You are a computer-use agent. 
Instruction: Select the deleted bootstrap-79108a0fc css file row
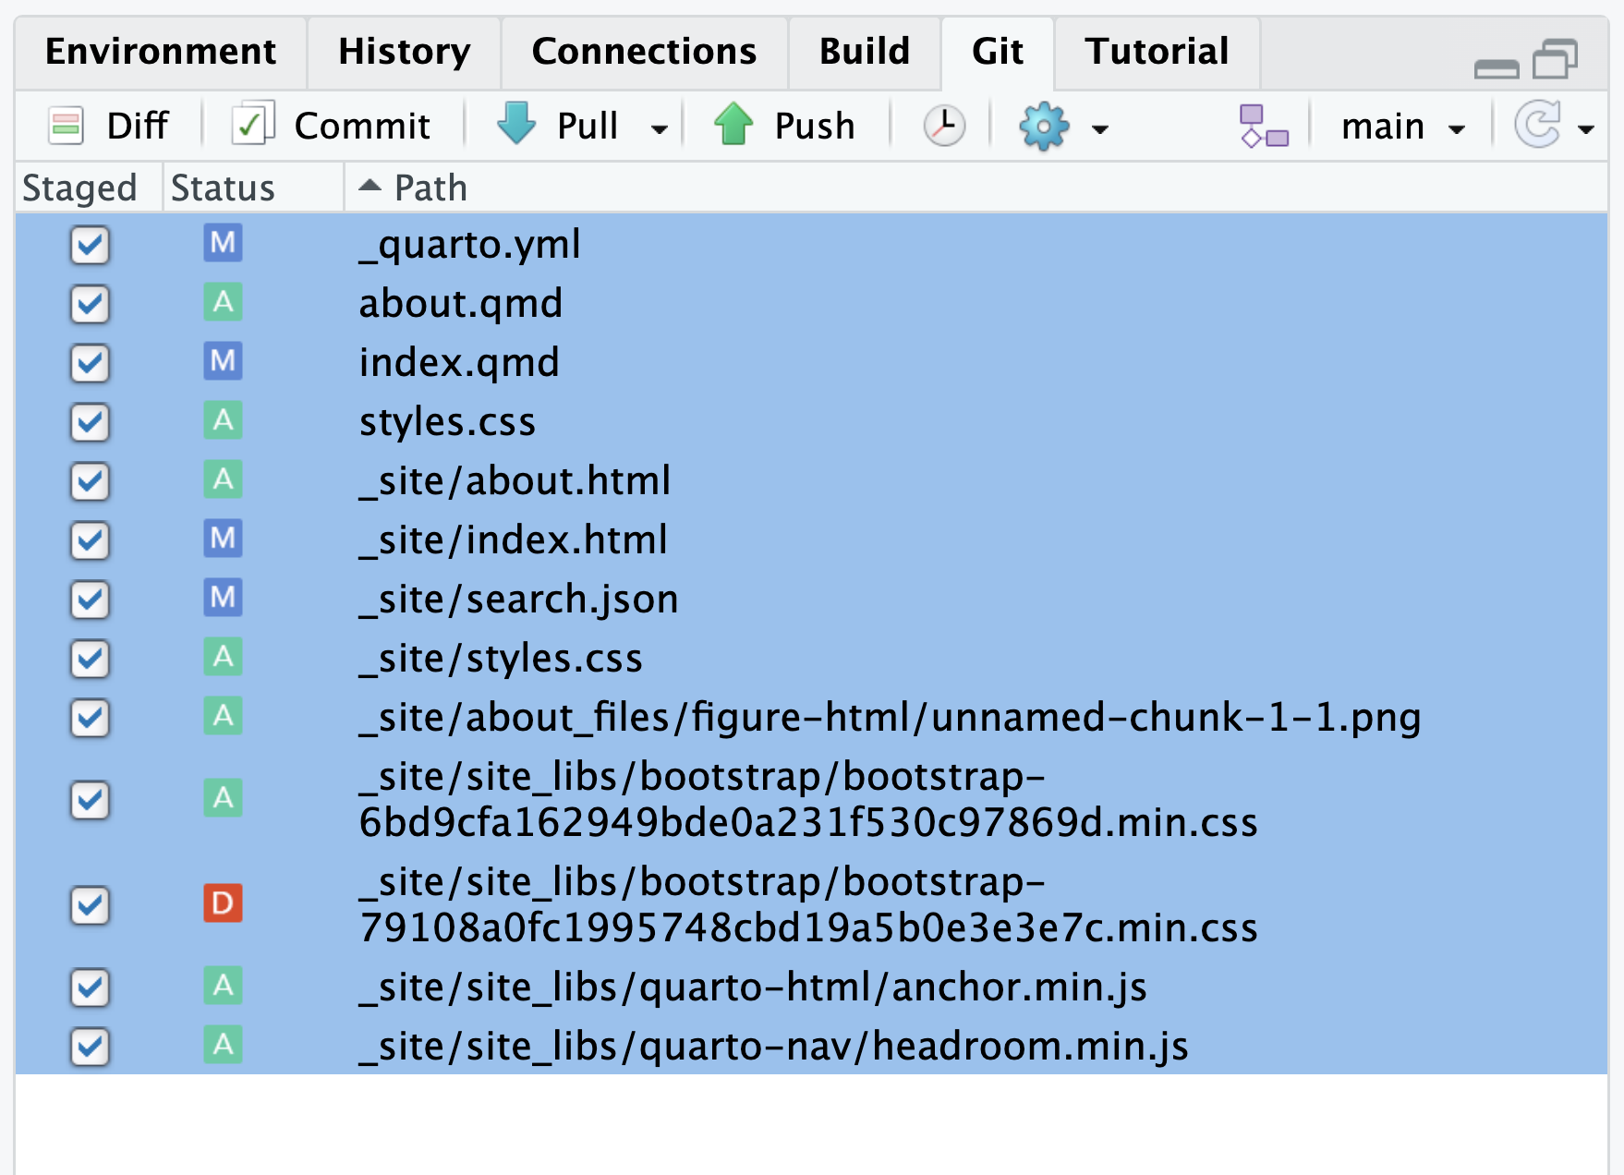pyautogui.click(x=807, y=904)
